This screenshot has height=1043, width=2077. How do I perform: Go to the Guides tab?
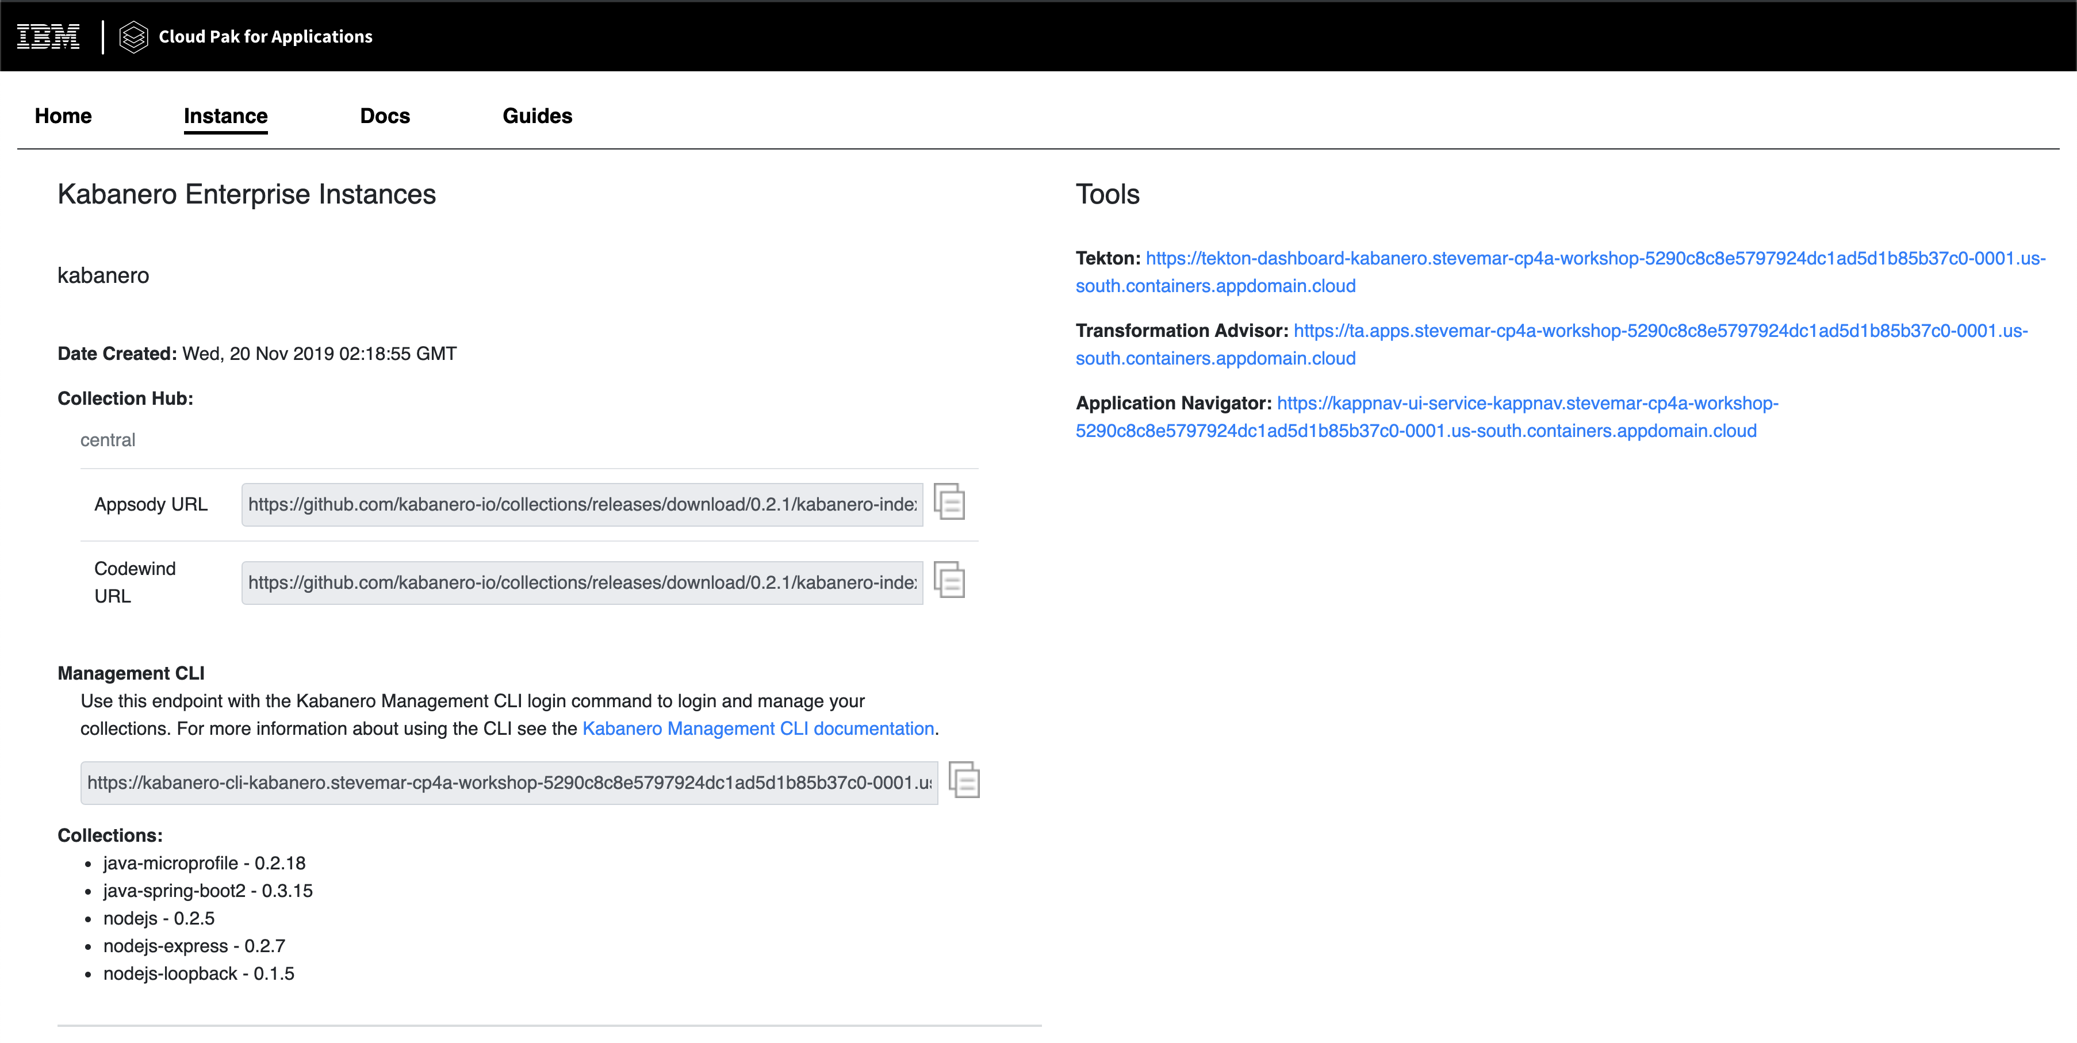(537, 116)
